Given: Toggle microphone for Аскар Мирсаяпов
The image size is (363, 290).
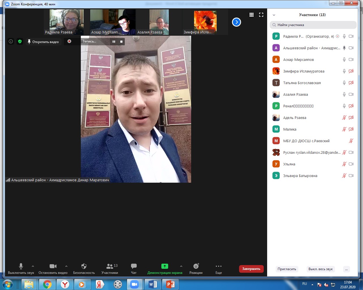Looking at the screenshot, I should [344, 59].
